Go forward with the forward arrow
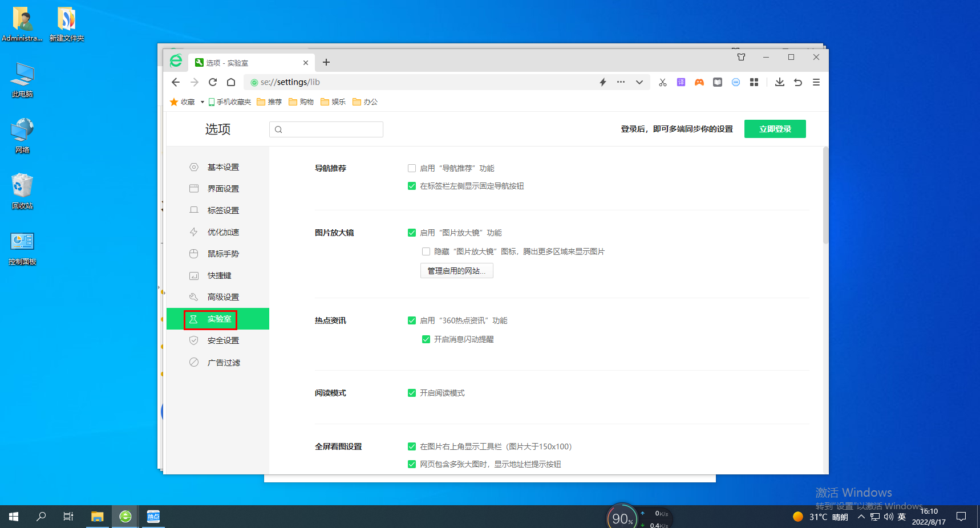The width and height of the screenshot is (980, 528). [195, 82]
